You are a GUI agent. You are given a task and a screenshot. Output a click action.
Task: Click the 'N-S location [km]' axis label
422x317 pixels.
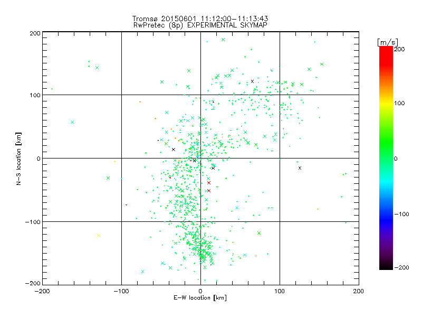click(18, 158)
